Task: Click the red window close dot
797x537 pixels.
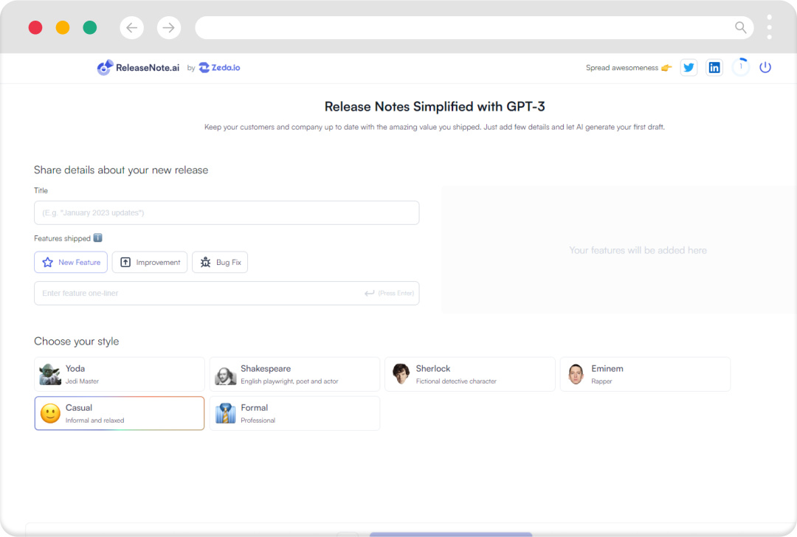Action: [x=35, y=27]
